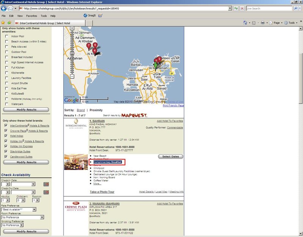Click Select Dates for the Bahrain hotel
Screen dimensions: 303x237
pos(171,157)
